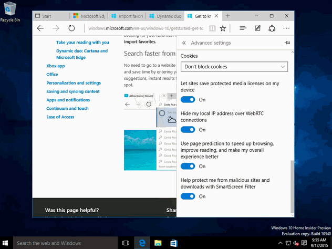Switch to the Start tab
Viewport: 332px width, 249px height.
(51, 16)
